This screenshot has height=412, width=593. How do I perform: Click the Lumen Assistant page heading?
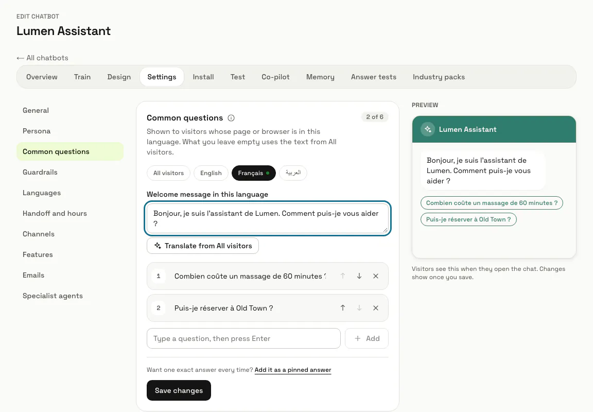[63, 31]
